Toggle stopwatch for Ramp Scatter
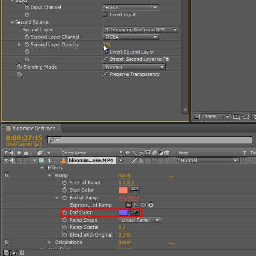 pos(65,227)
